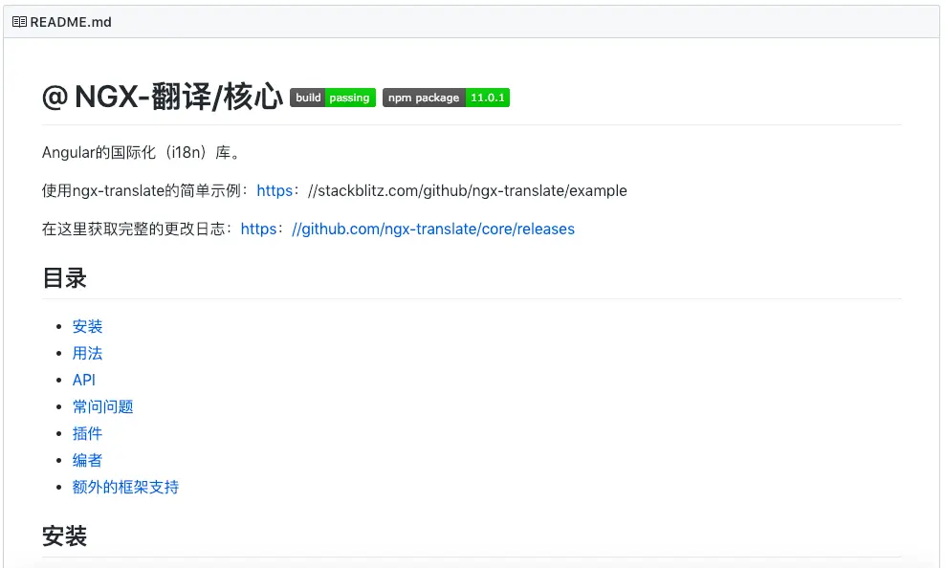Viewport: 945px width, 568px height.
Task: Open the stackblitz example https link
Action: tap(275, 191)
